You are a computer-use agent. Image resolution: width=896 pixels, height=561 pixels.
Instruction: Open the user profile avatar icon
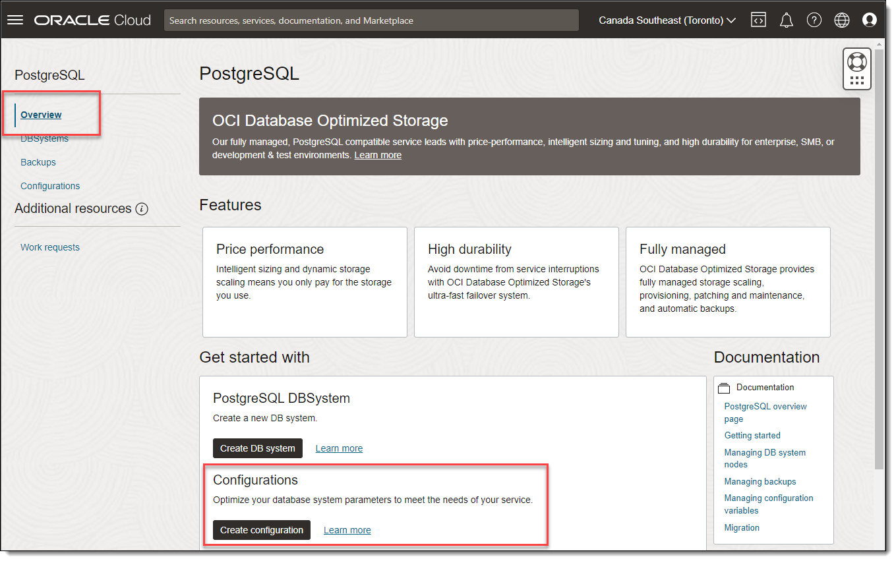coord(870,20)
